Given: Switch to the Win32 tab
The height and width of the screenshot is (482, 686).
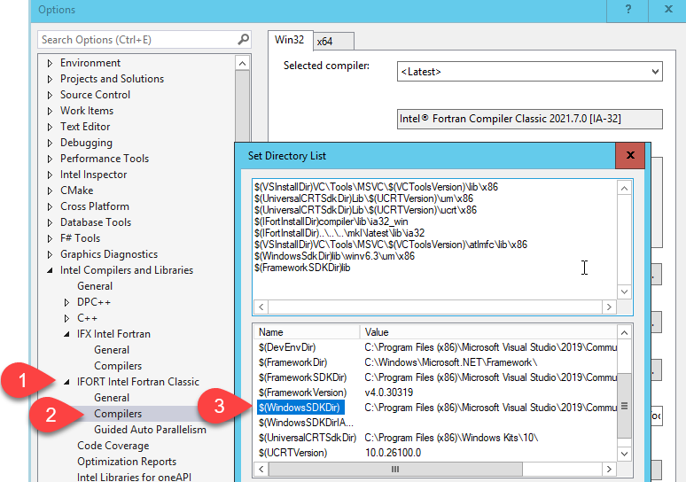Looking at the screenshot, I should tap(290, 40).
